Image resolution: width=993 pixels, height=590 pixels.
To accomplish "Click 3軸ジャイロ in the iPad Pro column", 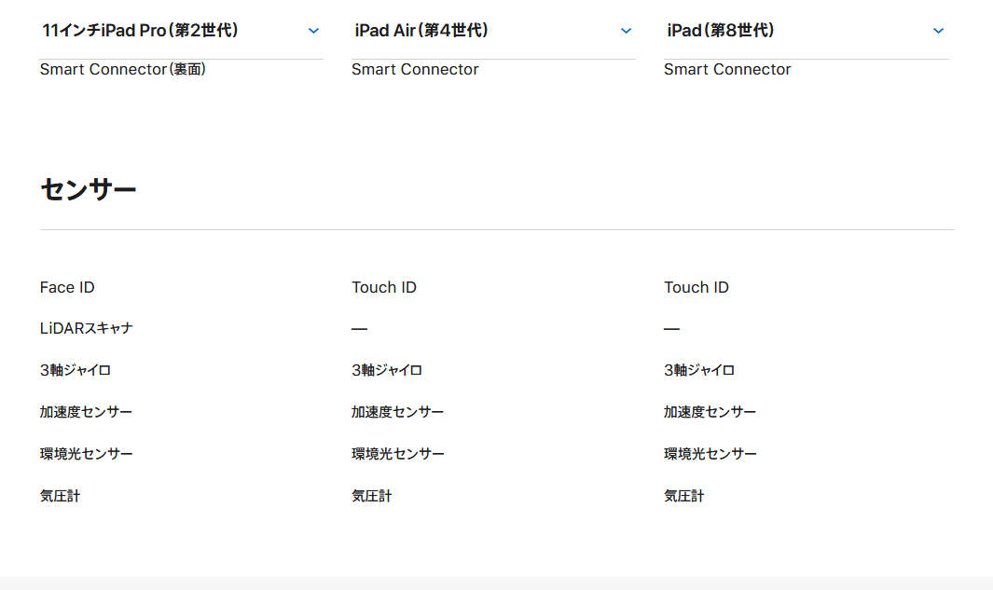I will click(x=76, y=370).
